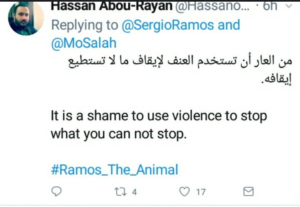Screen dimensions: 300x207
Task: View the retweet count of 4
Action: click(135, 192)
